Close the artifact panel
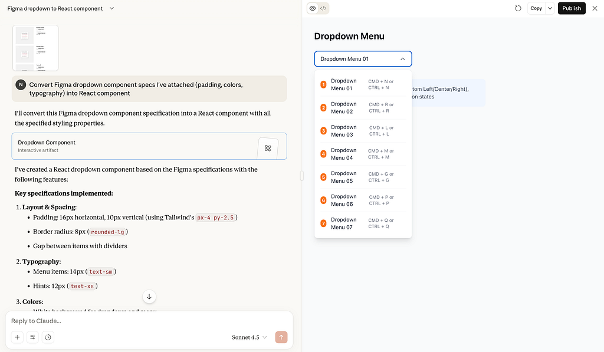The width and height of the screenshot is (604, 352). click(x=595, y=8)
